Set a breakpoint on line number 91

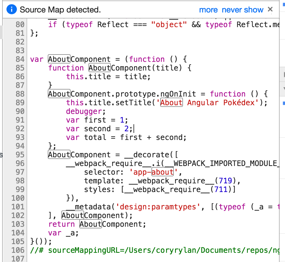[x=20, y=120]
